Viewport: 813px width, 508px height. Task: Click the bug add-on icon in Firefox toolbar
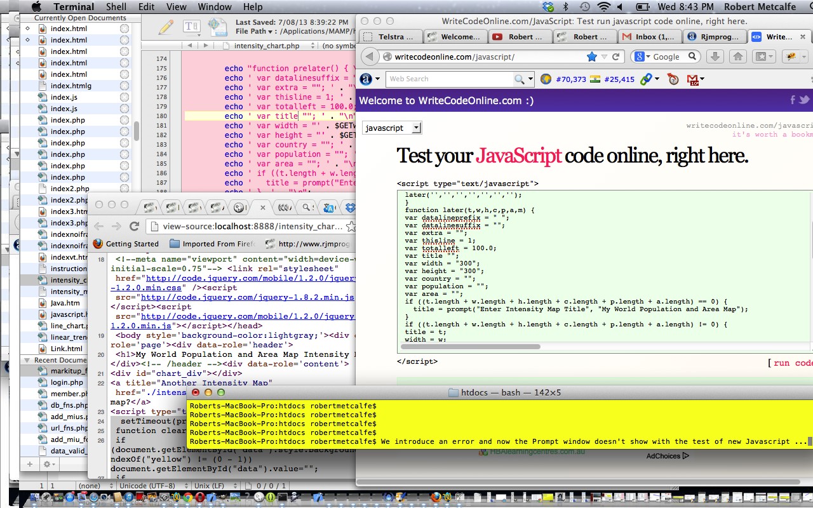791,57
